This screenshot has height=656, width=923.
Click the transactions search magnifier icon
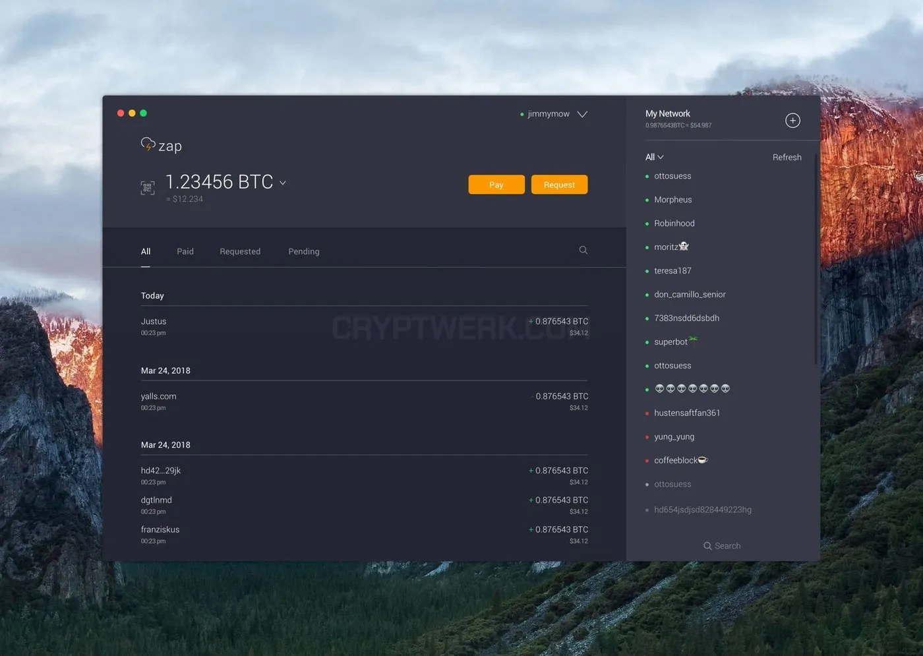[583, 250]
